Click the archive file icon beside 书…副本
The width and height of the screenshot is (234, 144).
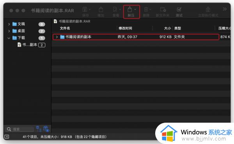click(x=19, y=45)
